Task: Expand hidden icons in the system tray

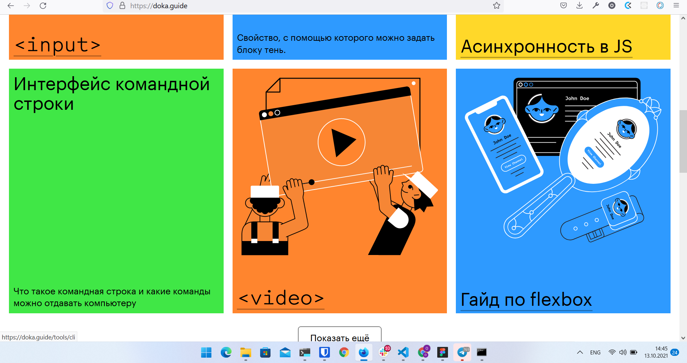Action: click(580, 352)
